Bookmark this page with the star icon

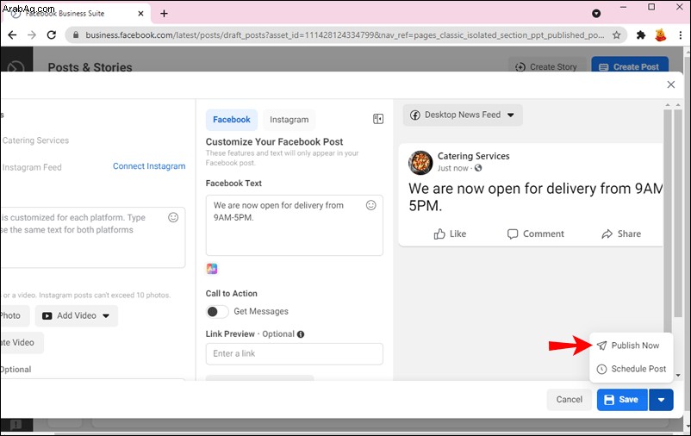pyautogui.click(x=616, y=35)
